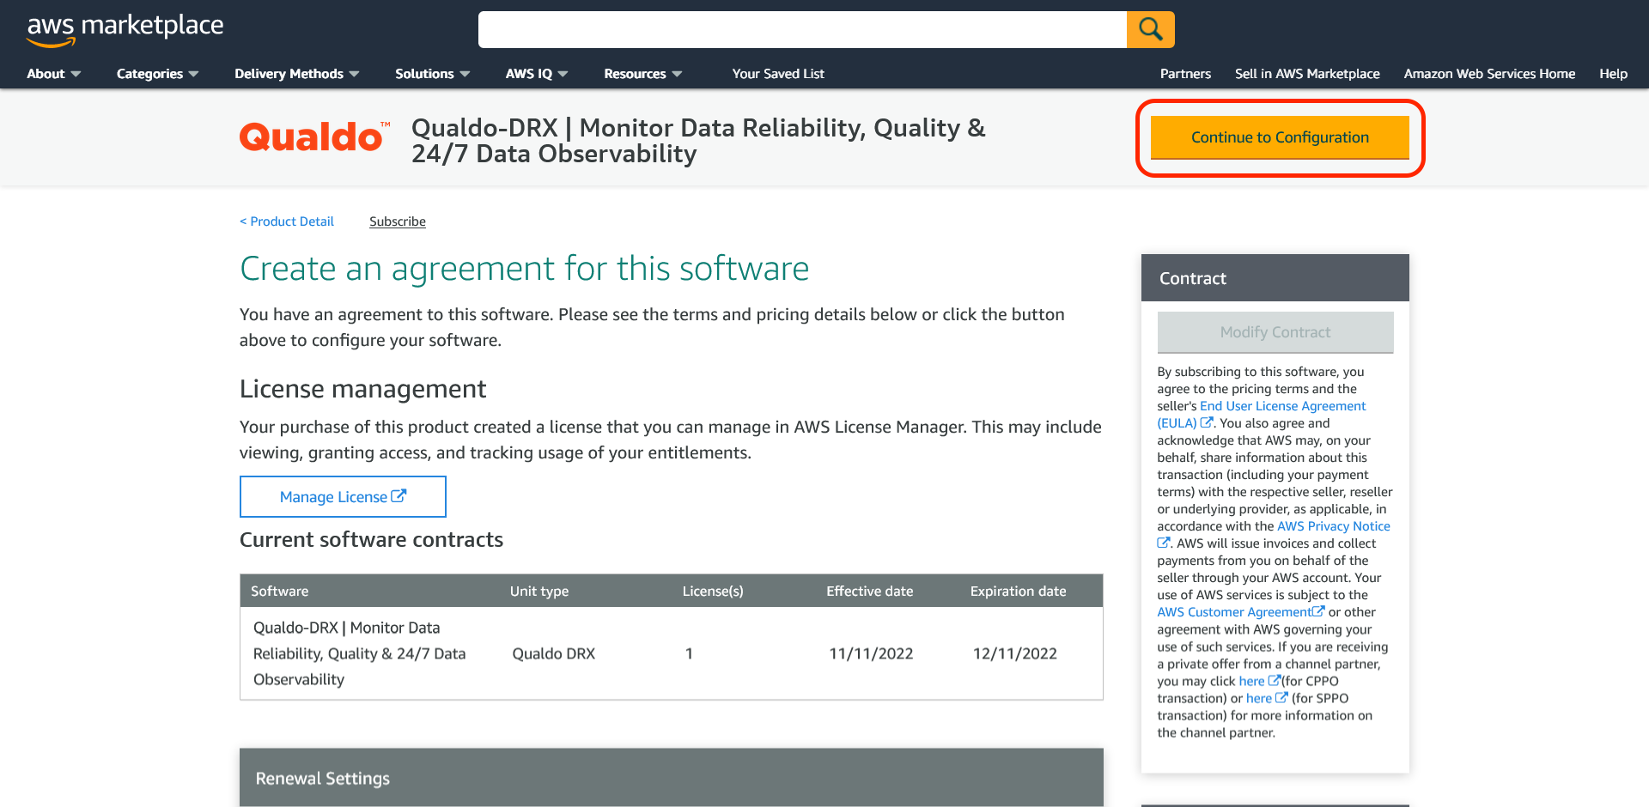Expand Delivery Methods menu
This screenshot has height=807, width=1649.
(x=296, y=74)
